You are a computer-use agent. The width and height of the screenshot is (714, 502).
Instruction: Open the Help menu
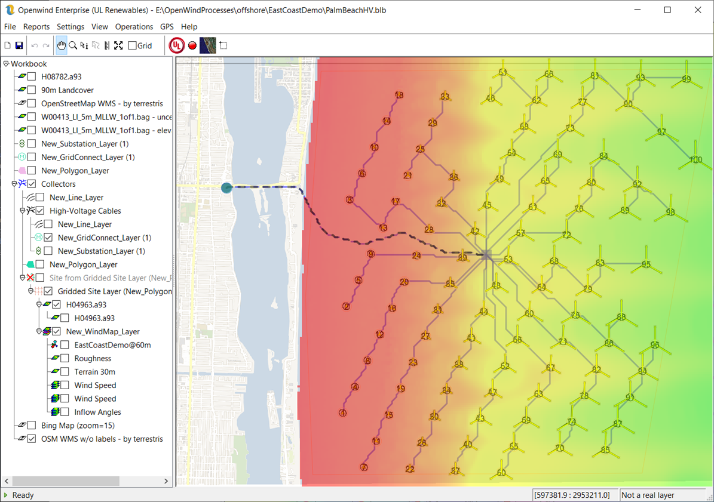tap(189, 27)
